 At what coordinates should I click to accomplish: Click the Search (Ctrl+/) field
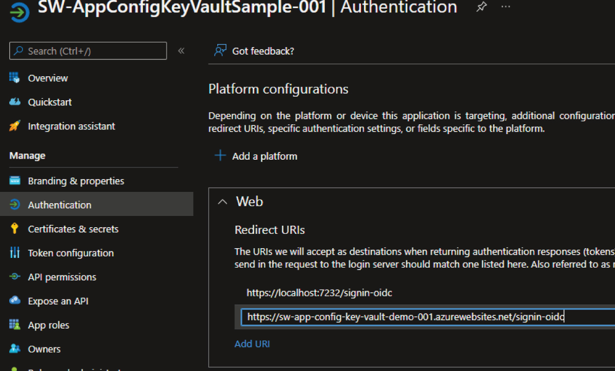(88, 51)
